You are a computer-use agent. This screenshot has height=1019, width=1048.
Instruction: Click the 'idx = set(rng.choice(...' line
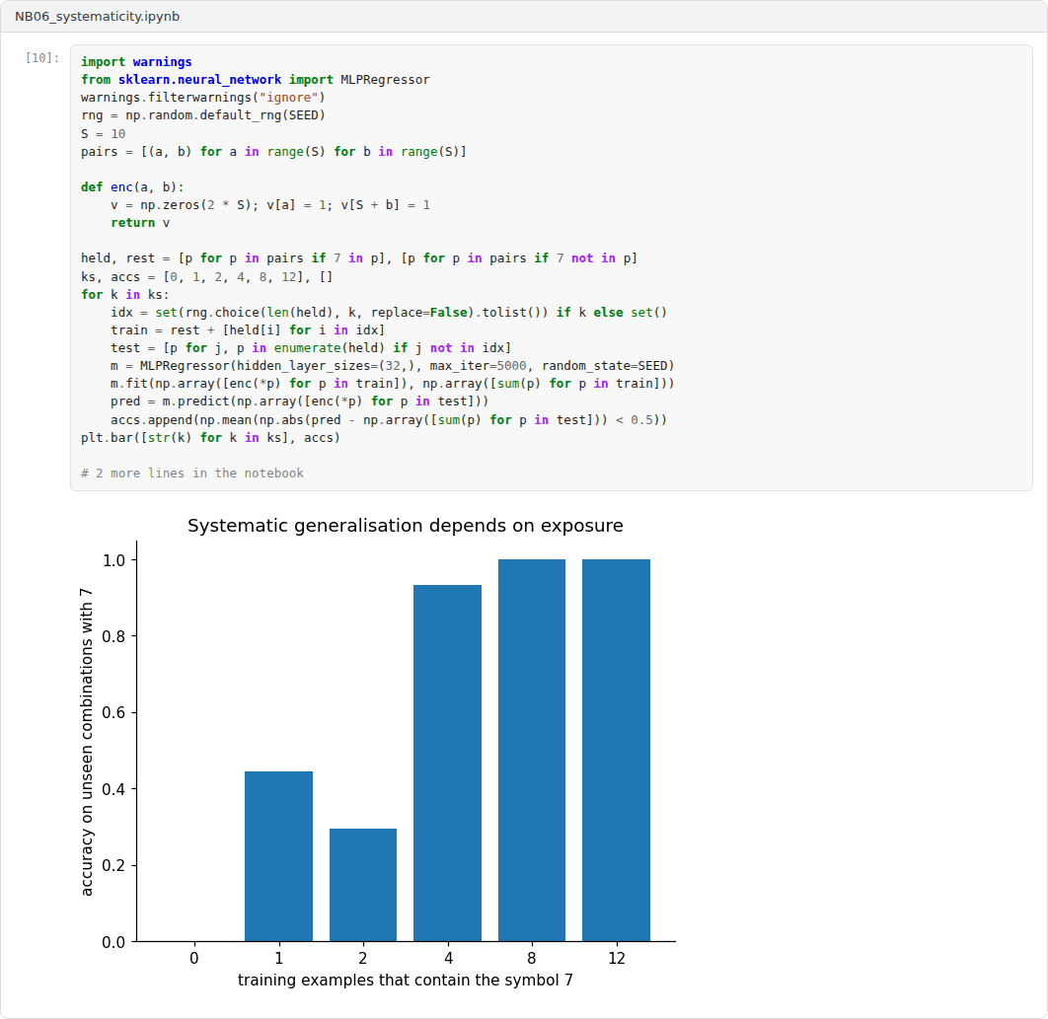tap(389, 312)
